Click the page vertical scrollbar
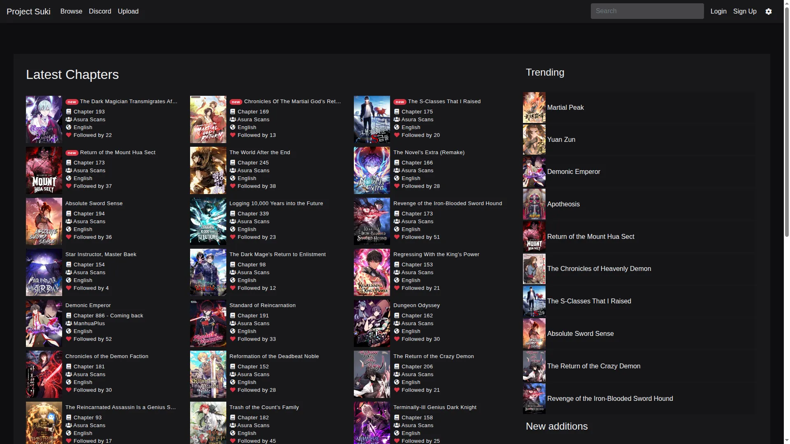Image resolution: width=790 pixels, height=444 pixels. click(x=787, y=123)
